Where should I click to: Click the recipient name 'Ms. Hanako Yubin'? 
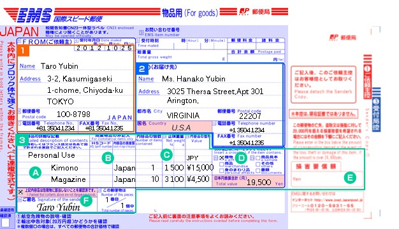point(193,79)
